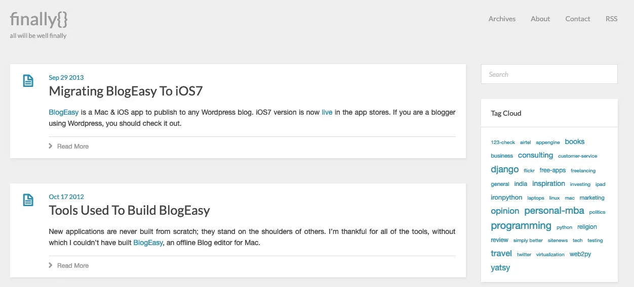Click the chevron next to first Read More

[x=51, y=146]
